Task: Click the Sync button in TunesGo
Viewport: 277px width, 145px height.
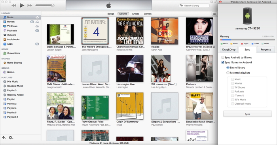Action: [x=247, y=114]
